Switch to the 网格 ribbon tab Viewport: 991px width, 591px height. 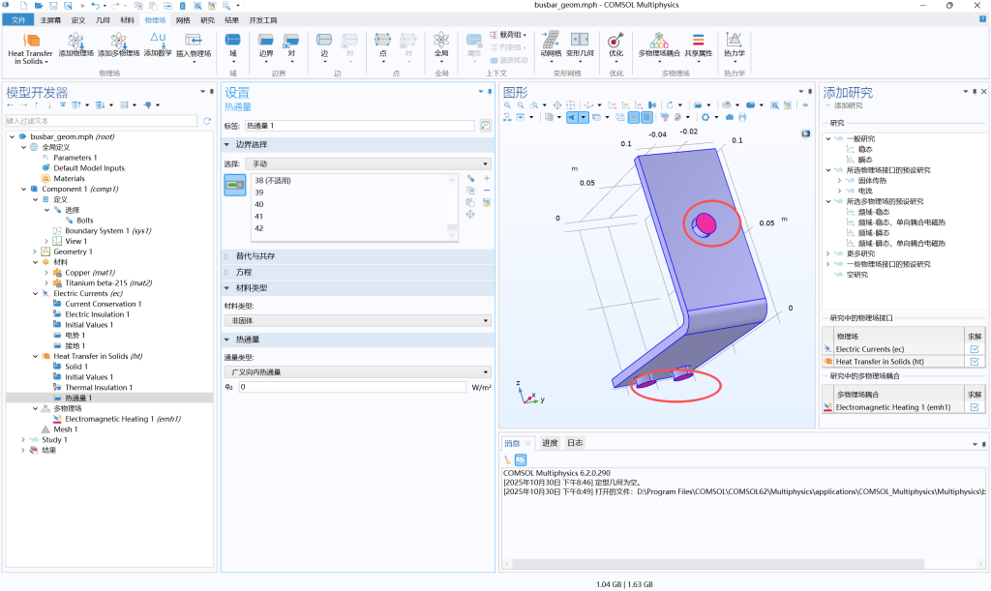tap(182, 19)
